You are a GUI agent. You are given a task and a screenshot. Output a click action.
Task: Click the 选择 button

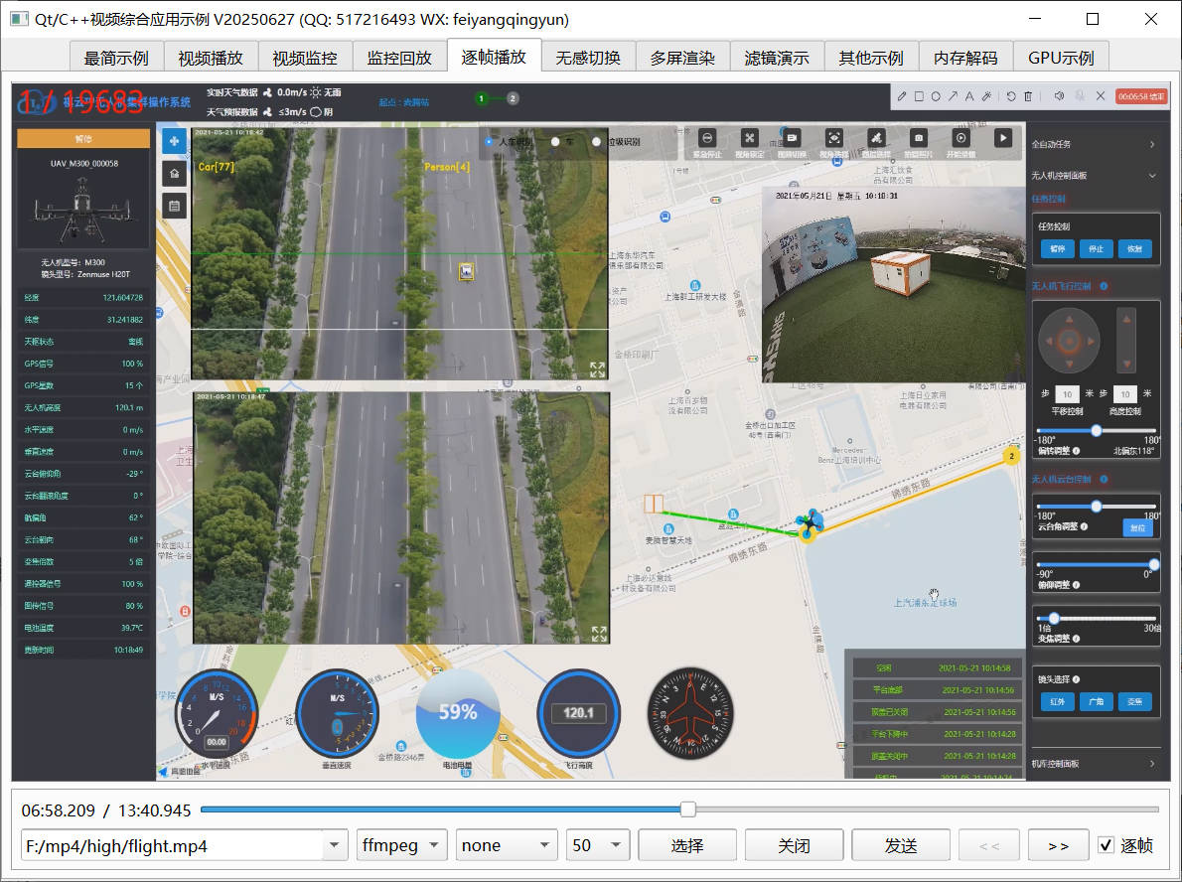[x=687, y=845]
